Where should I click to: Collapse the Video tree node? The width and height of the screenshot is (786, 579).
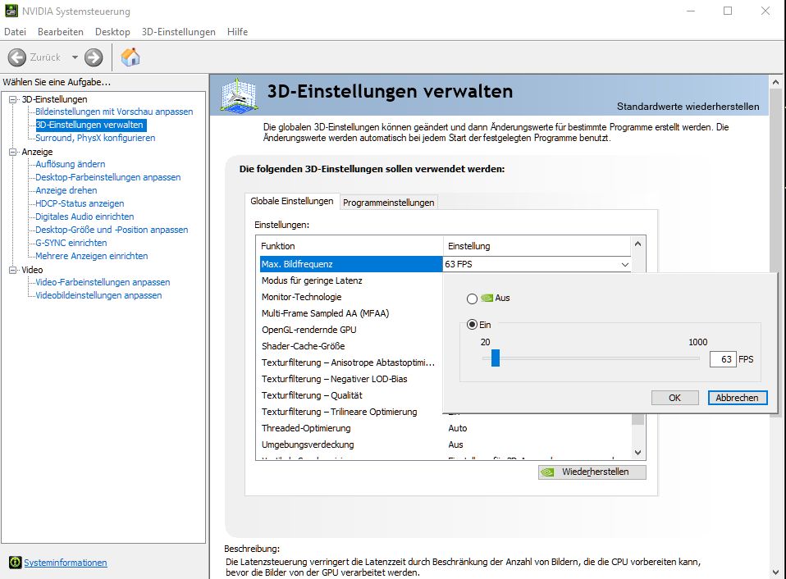(x=12, y=270)
